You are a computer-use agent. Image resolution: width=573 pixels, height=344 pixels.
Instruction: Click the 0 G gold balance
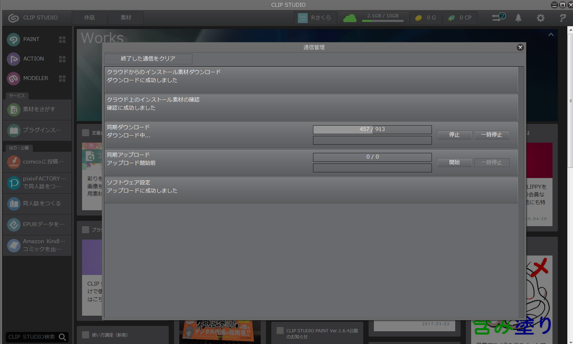[x=431, y=18]
